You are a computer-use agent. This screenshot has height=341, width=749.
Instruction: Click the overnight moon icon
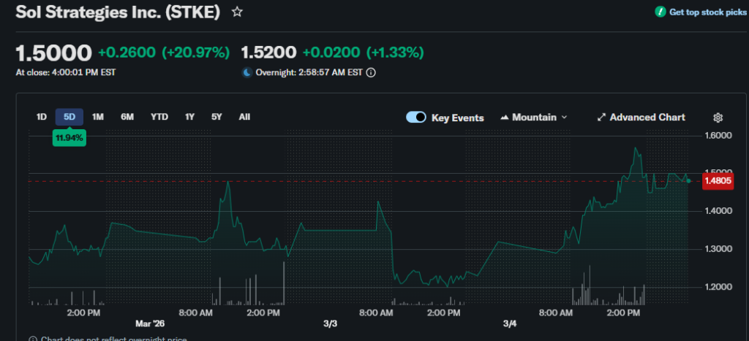tap(246, 72)
